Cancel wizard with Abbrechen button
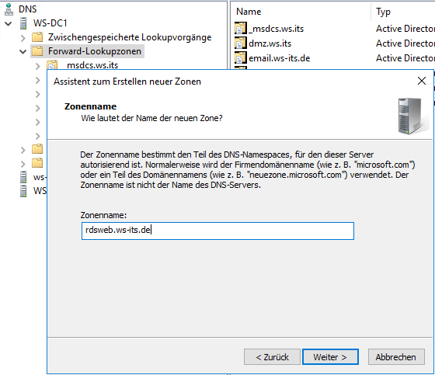The width and height of the screenshot is (435, 375). 396,356
